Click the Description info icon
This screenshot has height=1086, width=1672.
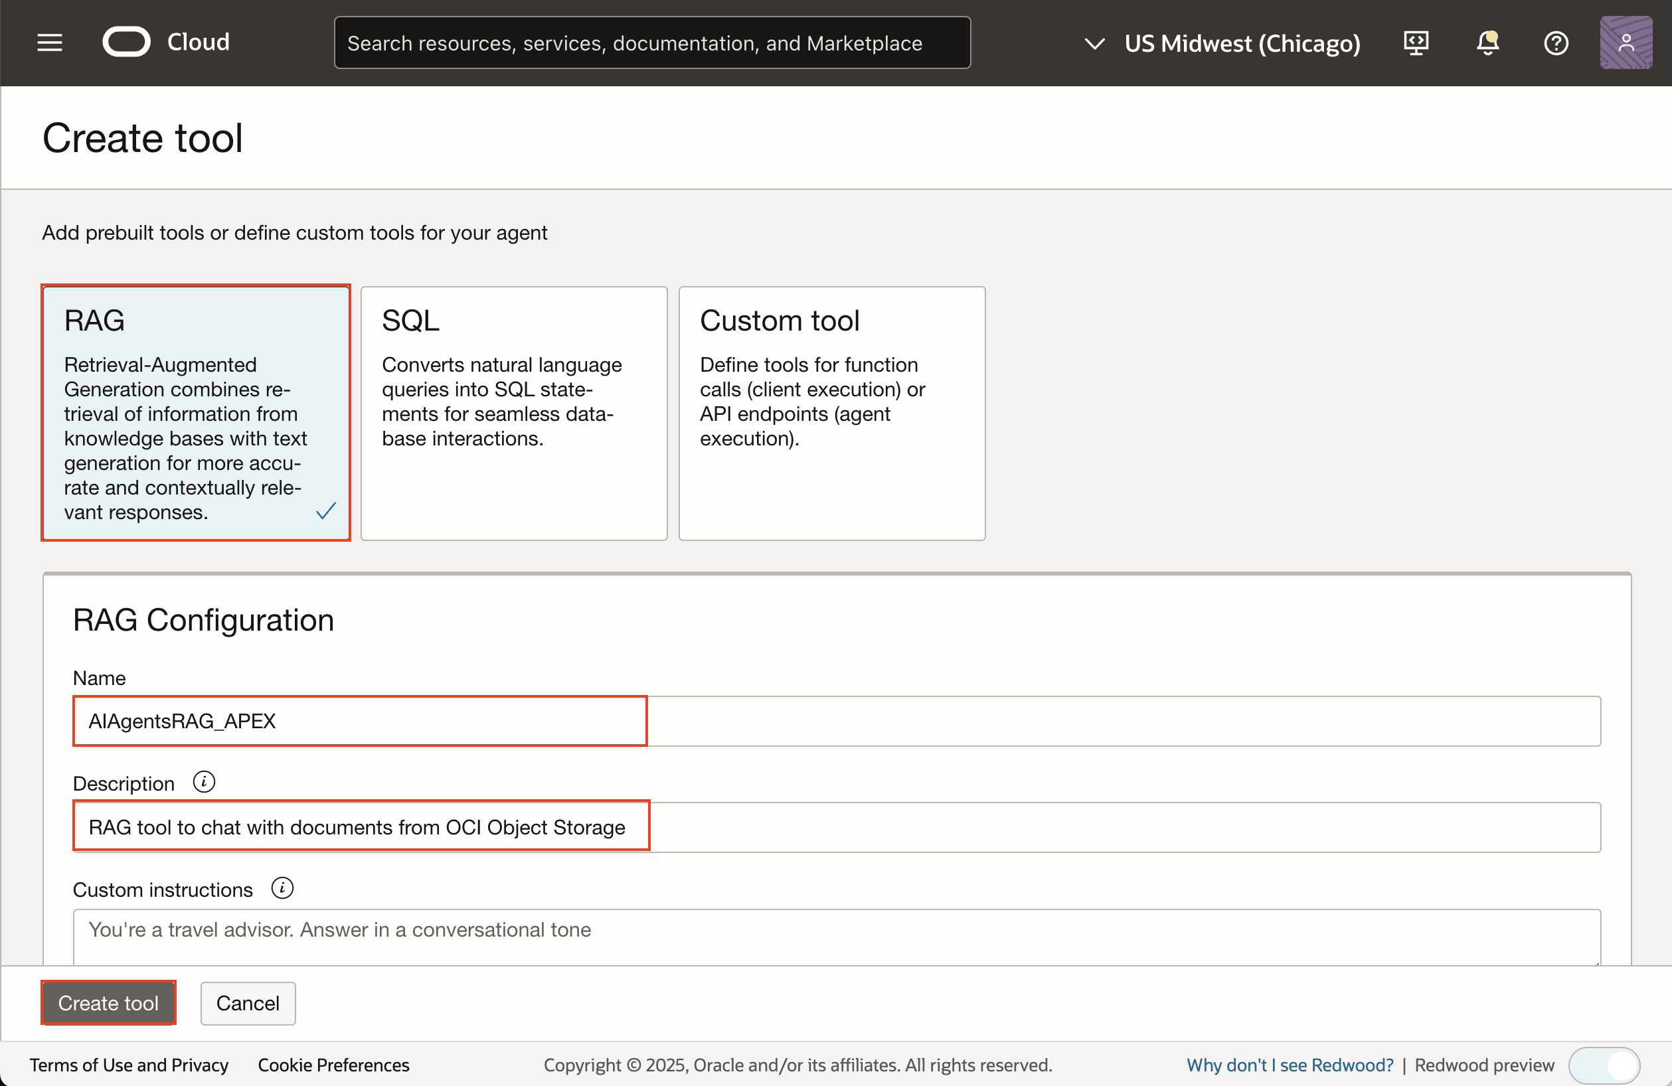point(204,782)
